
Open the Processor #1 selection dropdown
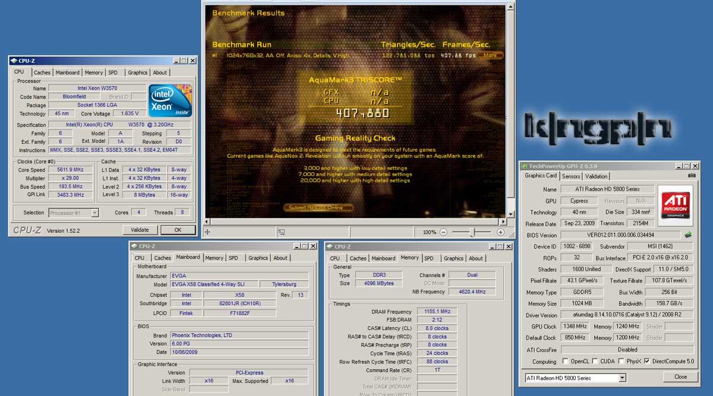(x=74, y=213)
